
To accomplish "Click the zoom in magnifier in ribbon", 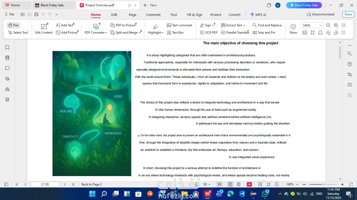I will 336,25.
